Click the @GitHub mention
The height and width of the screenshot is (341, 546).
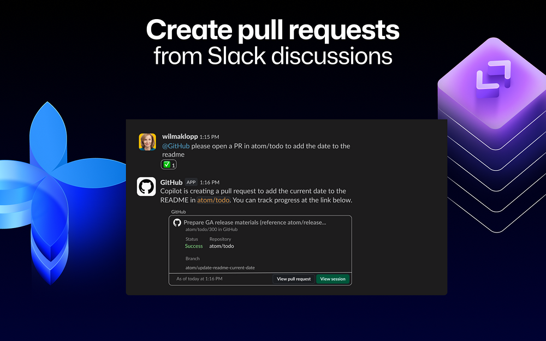pos(176,146)
